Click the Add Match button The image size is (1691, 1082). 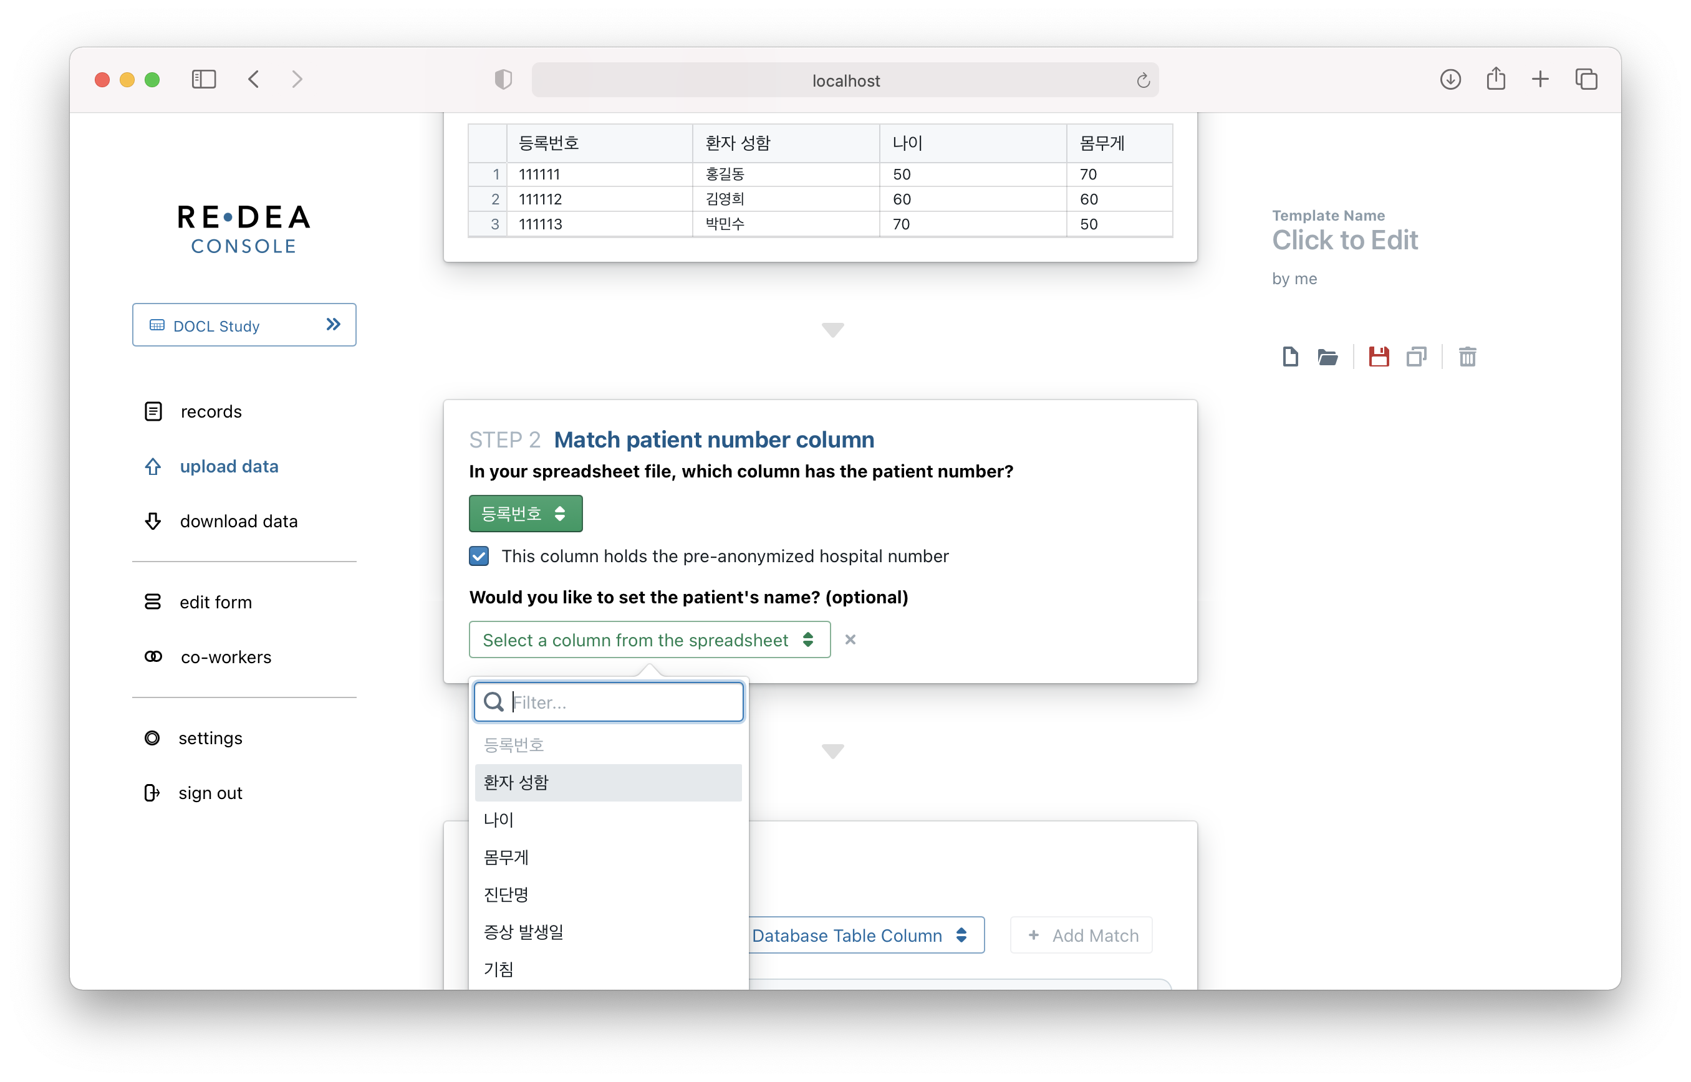tap(1082, 935)
